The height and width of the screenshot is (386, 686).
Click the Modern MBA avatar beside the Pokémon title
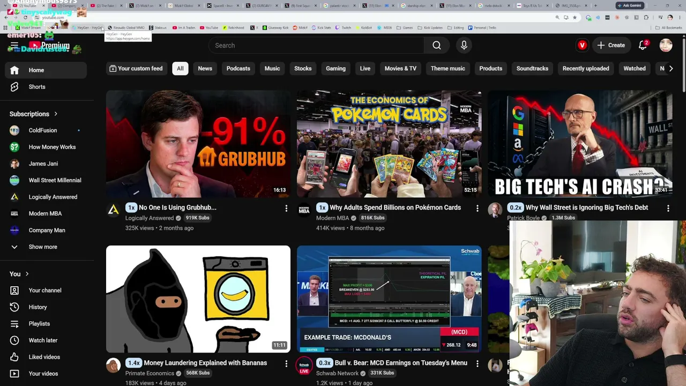304,210
